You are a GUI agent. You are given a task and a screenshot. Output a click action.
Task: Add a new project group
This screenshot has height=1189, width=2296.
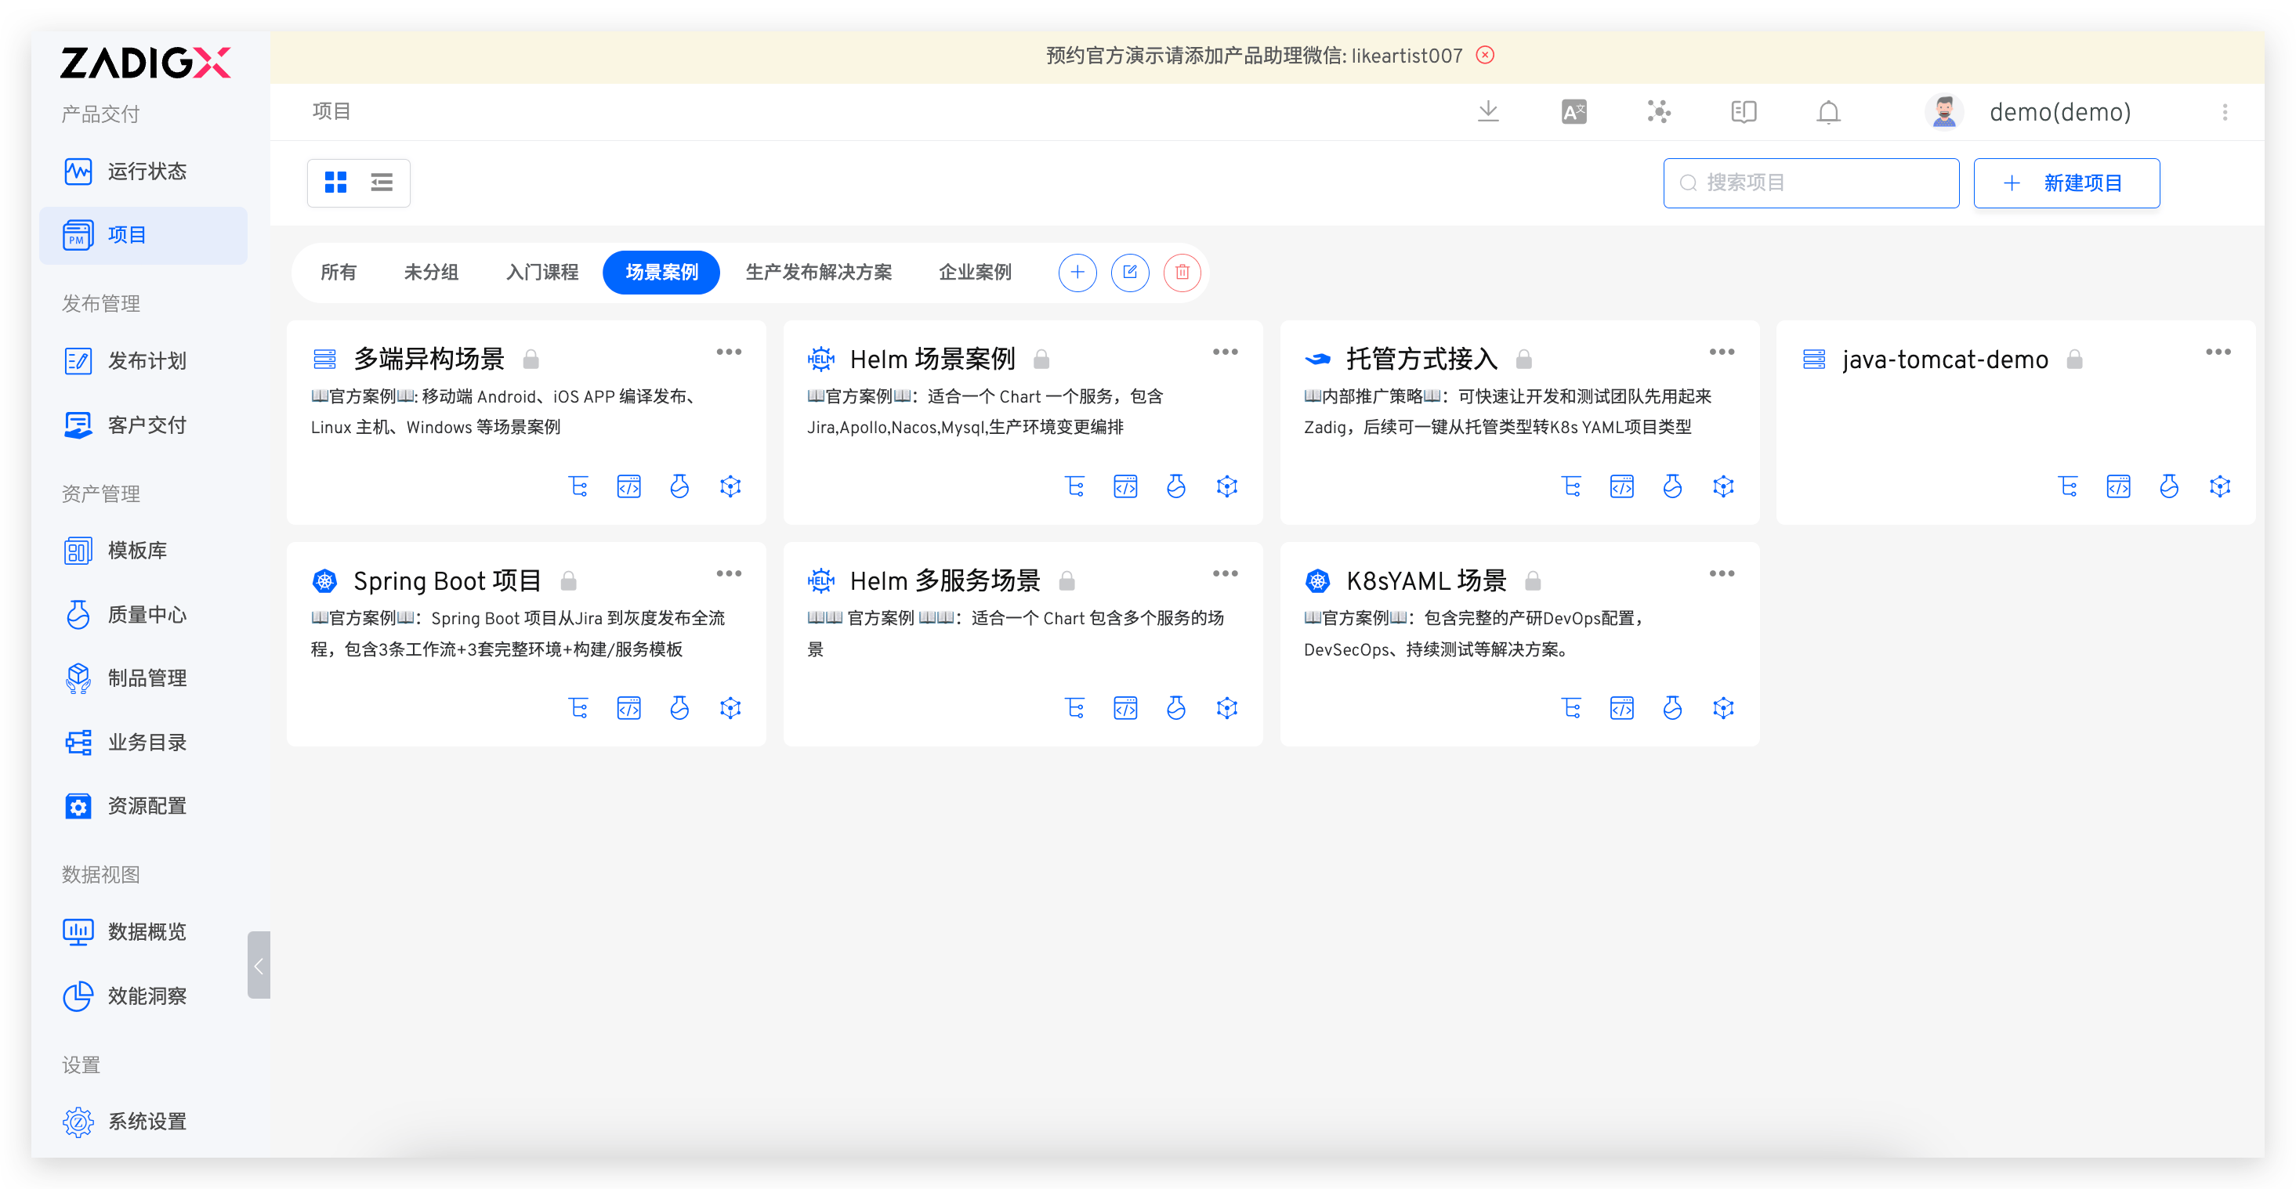(x=1077, y=273)
